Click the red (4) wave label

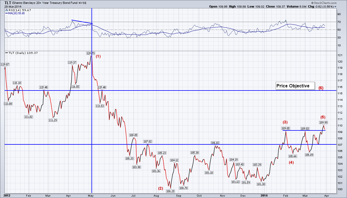point(291,162)
